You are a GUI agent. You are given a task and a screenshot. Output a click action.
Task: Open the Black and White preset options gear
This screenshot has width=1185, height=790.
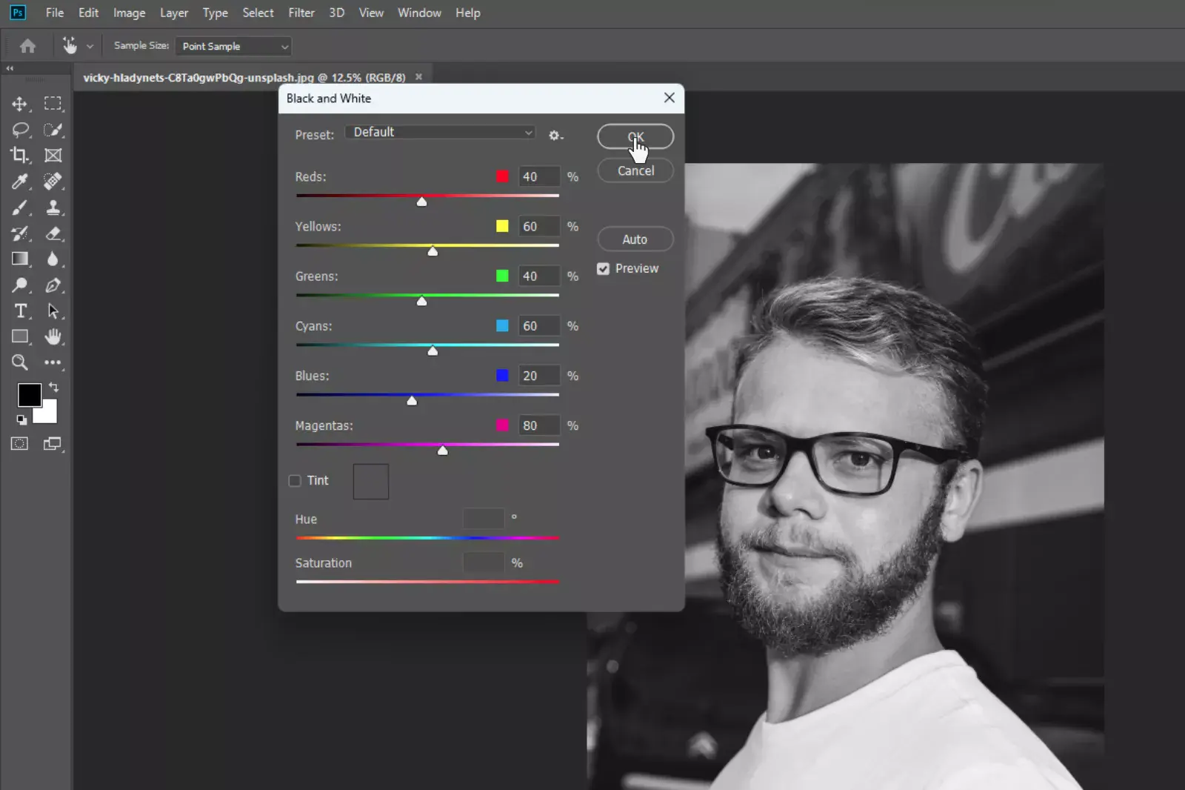click(555, 136)
